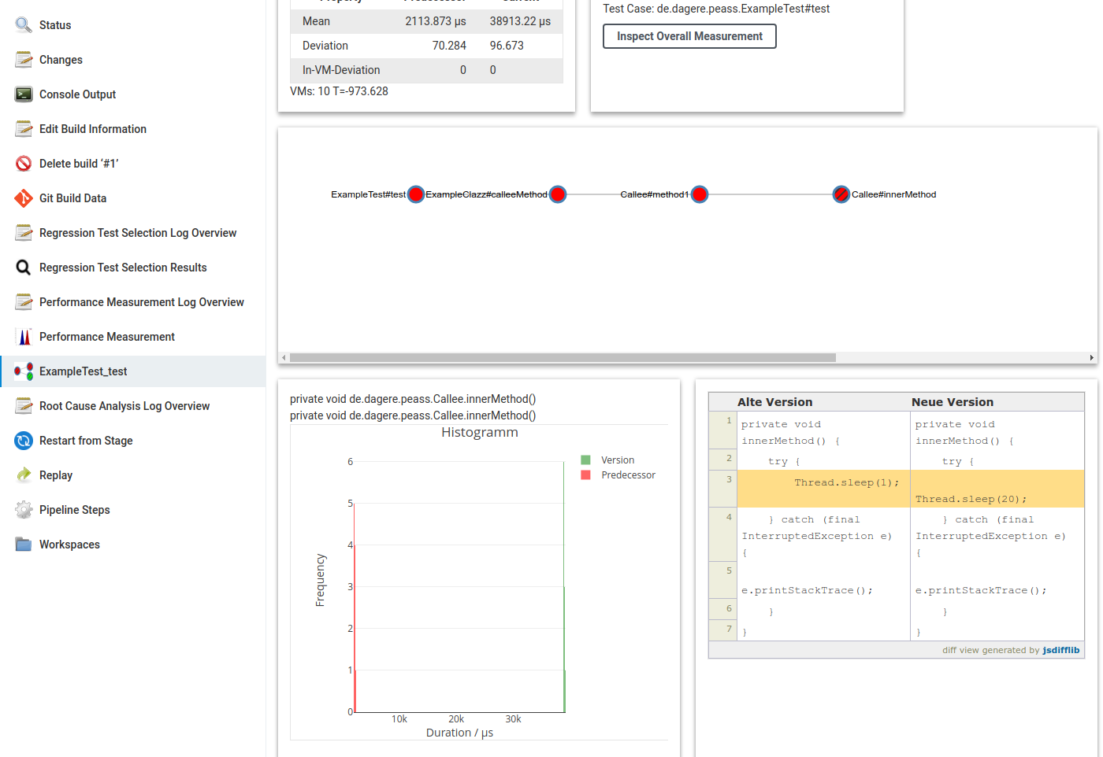Open Pipeline Steps
The width and height of the screenshot is (1103, 757).
[x=75, y=510]
